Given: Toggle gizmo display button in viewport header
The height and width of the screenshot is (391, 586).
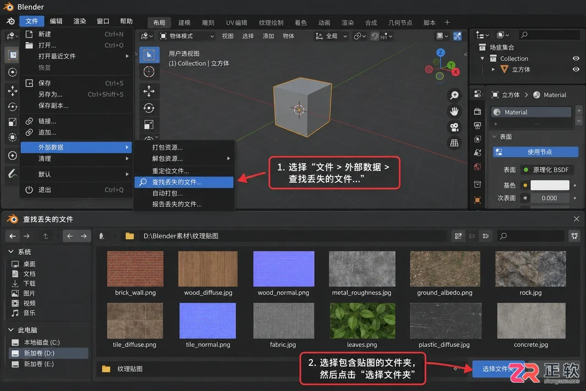Looking at the screenshot, I should click(x=457, y=36).
